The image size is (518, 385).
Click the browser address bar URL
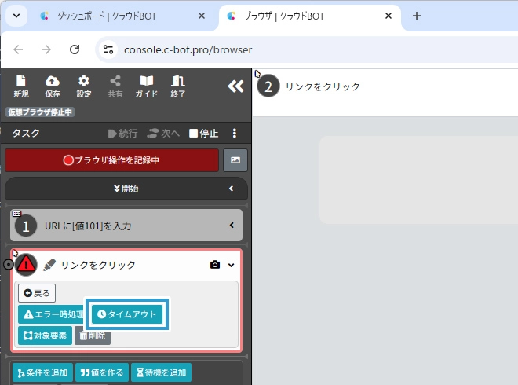coord(188,49)
